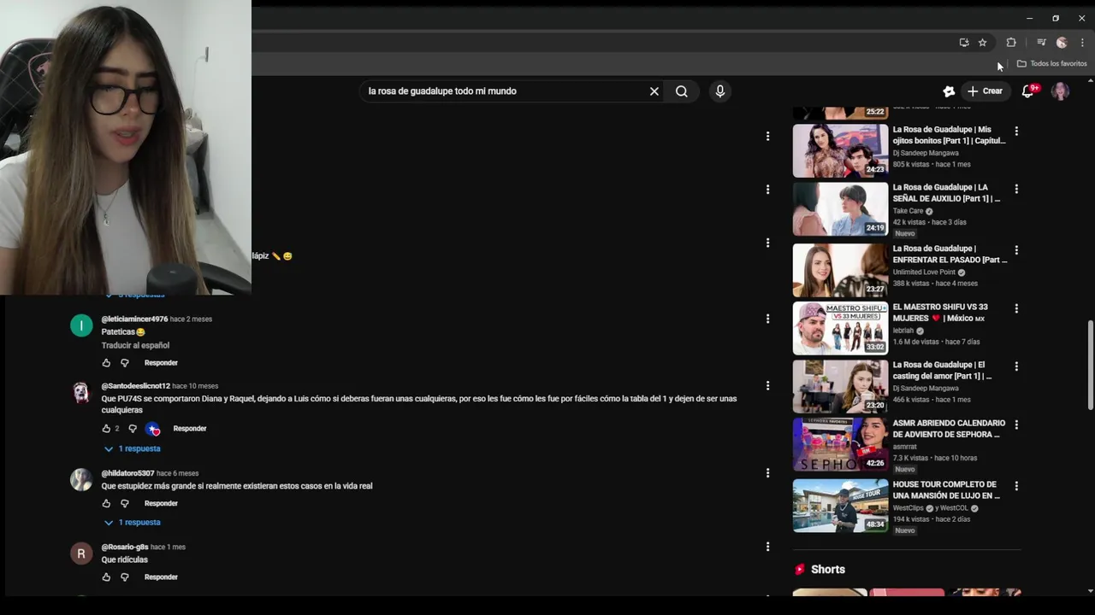Open options menu for the Rosario-g8s comment
This screenshot has height=615, width=1095.
[x=767, y=547]
